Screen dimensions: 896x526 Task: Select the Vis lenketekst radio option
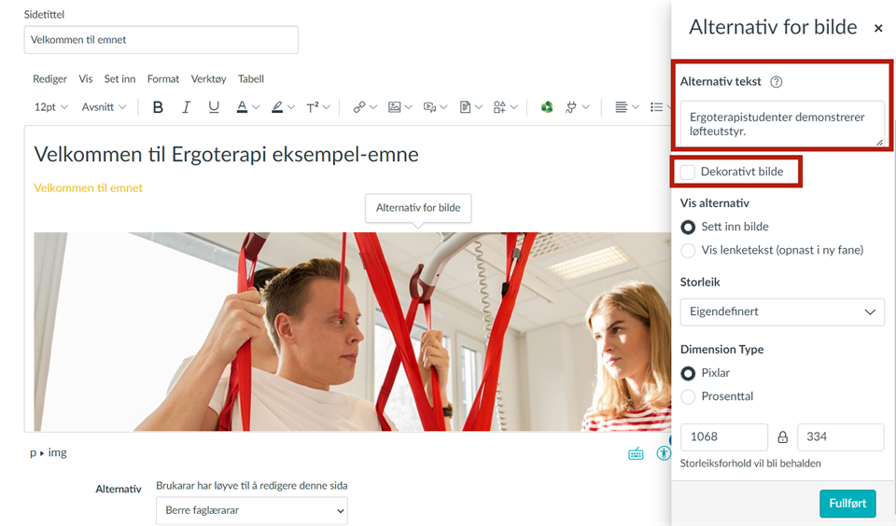point(688,250)
